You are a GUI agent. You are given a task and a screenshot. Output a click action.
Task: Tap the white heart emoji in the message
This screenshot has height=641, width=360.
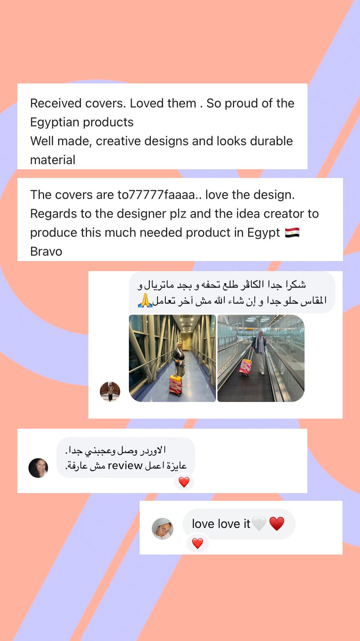[259, 523]
